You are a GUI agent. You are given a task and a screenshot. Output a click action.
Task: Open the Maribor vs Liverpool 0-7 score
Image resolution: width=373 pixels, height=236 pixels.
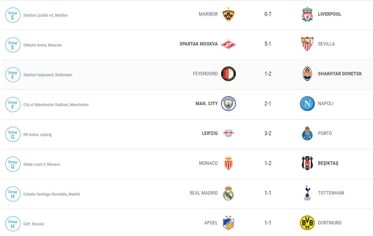tap(268, 14)
